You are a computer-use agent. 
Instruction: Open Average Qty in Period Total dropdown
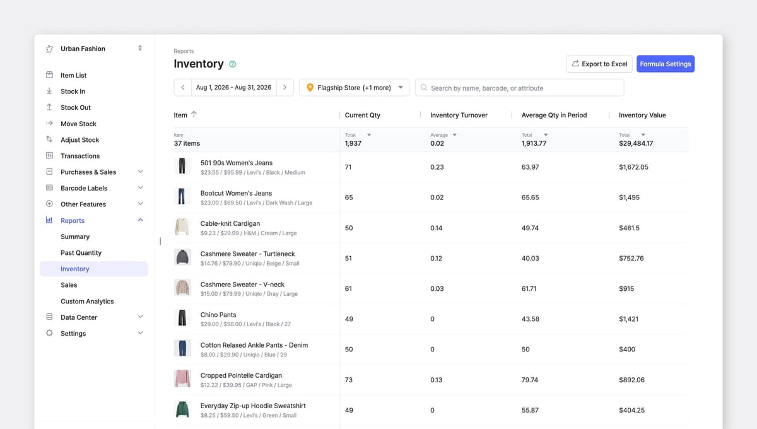point(546,135)
